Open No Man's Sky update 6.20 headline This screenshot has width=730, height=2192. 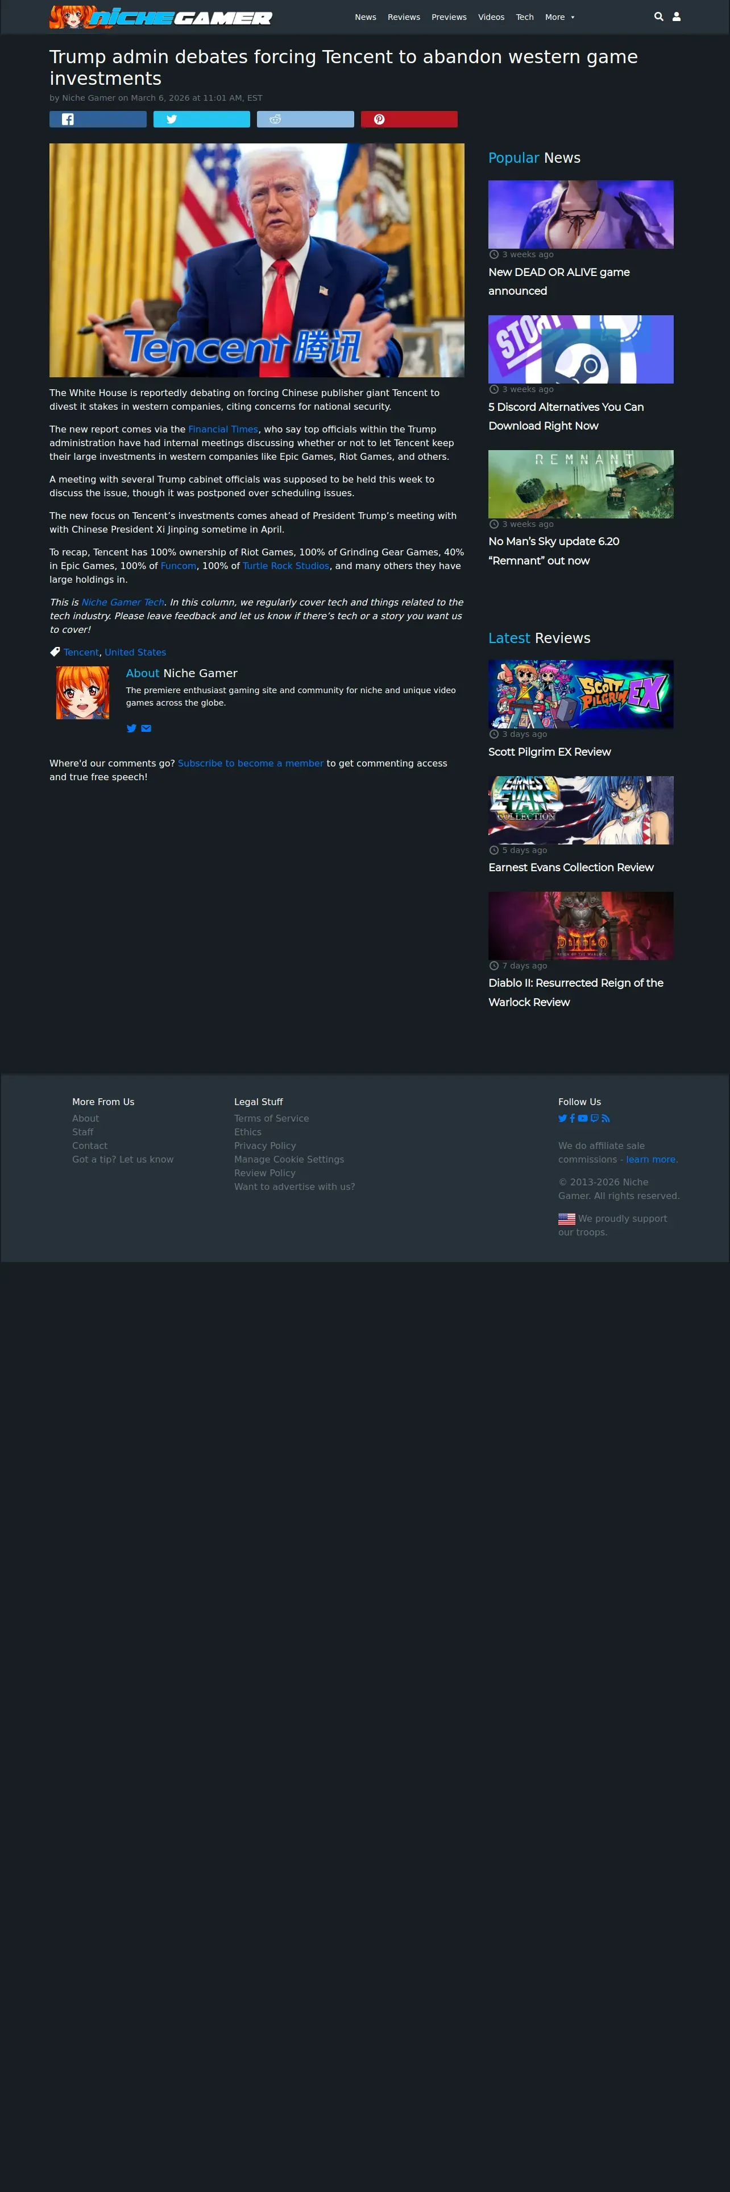pyautogui.click(x=554, y=550)
